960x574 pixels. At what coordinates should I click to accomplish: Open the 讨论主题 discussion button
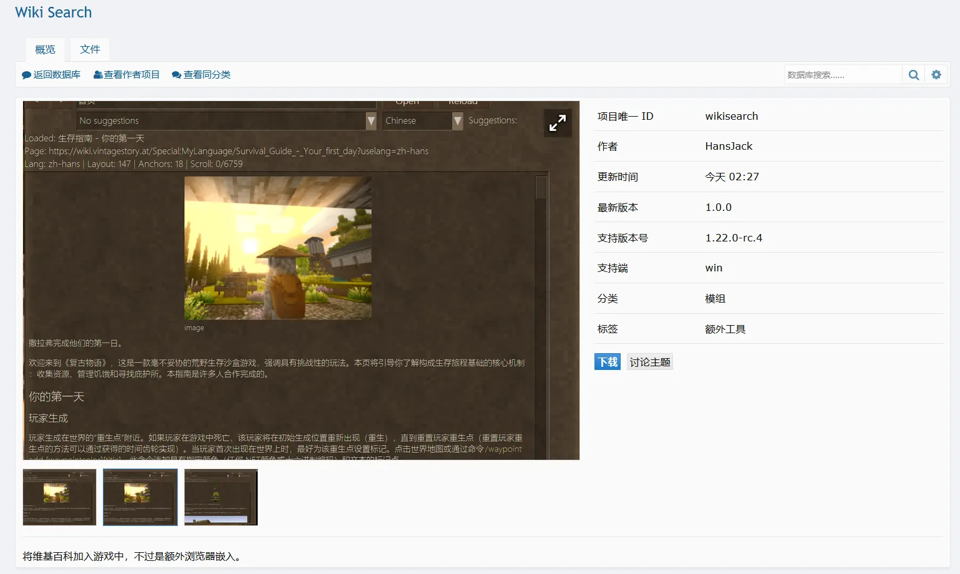[649, 361]
